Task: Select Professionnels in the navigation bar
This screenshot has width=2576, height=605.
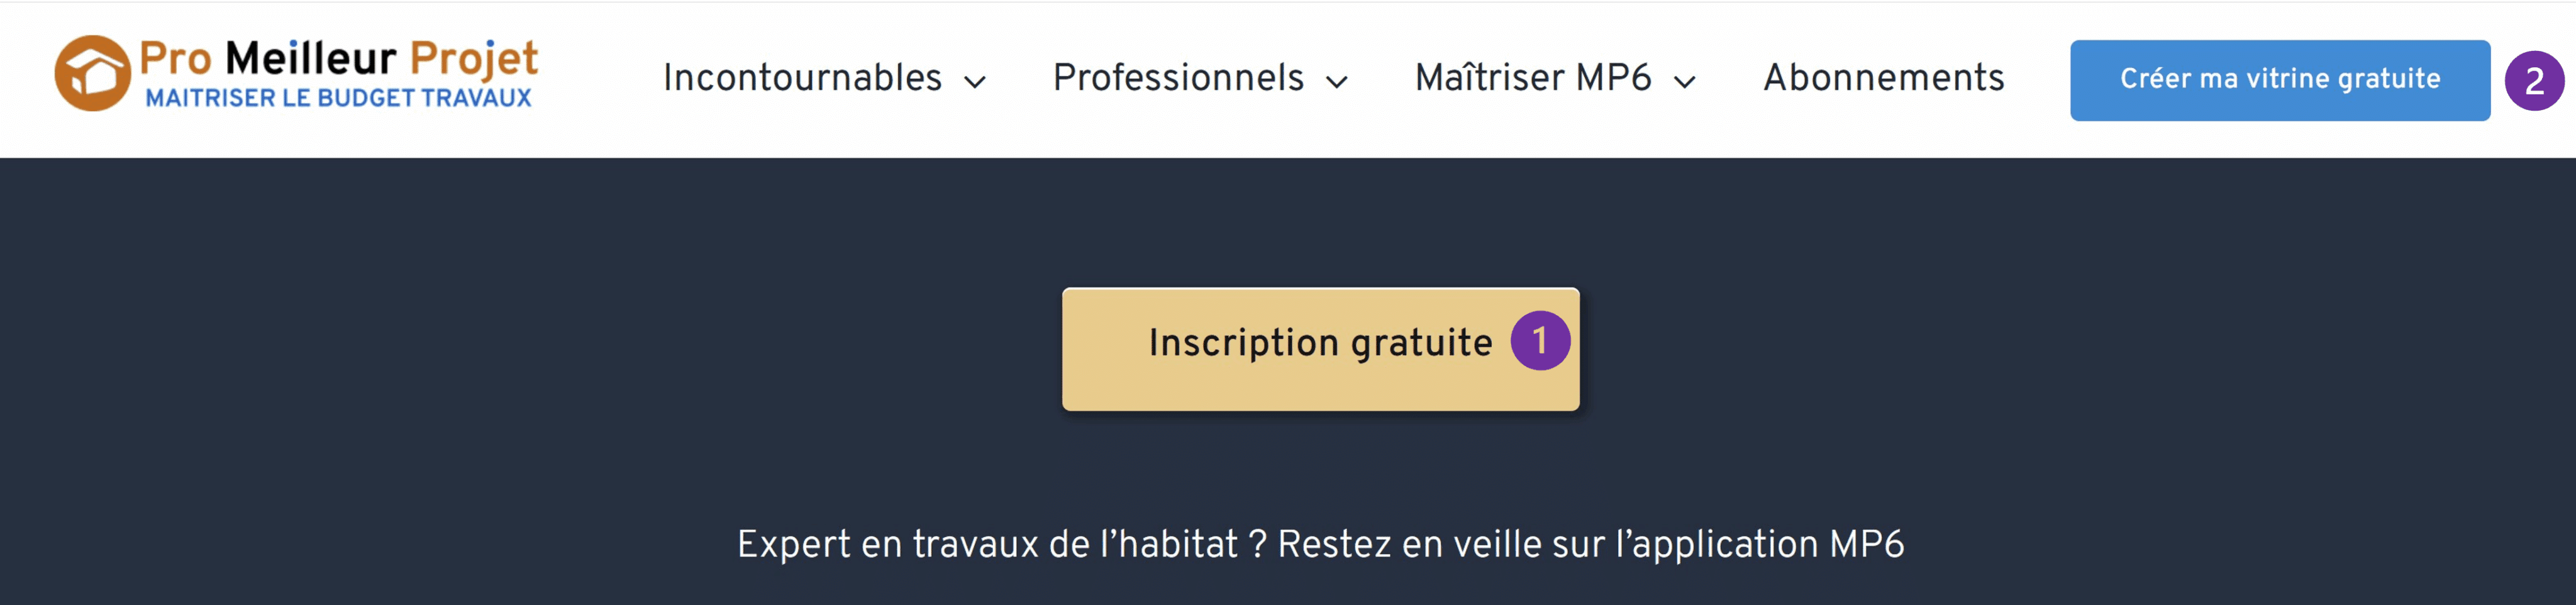Action: [1180, 78]
